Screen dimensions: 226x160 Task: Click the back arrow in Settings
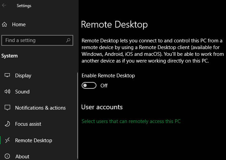[x=4, y=5]
